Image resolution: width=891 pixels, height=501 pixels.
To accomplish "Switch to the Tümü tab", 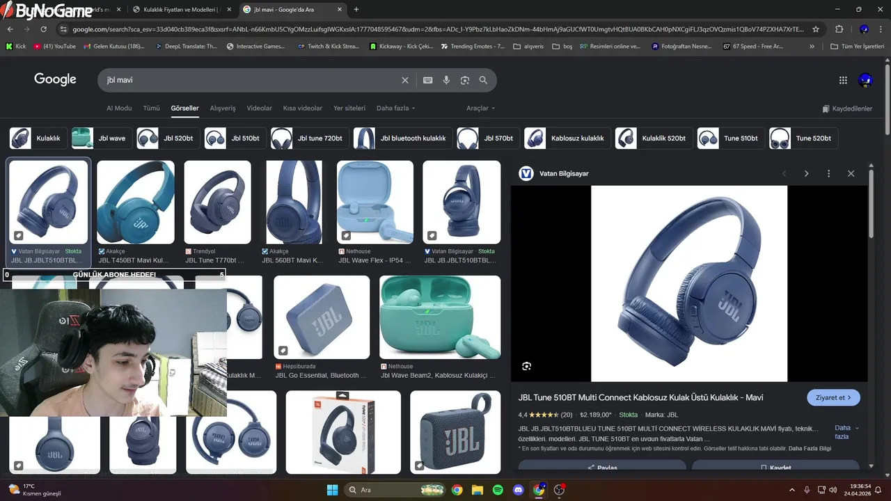I will coord(151,109).
